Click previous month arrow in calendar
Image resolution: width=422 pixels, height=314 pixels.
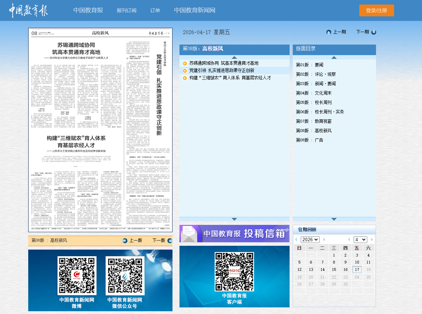coord(349,240)
